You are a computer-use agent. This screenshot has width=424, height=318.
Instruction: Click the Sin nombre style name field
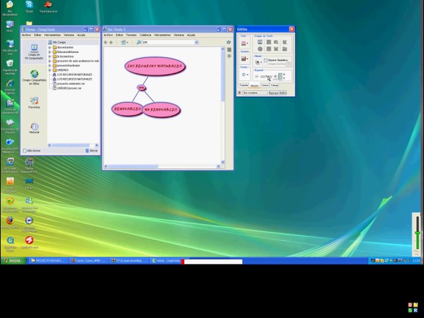(x=254, y=93)
